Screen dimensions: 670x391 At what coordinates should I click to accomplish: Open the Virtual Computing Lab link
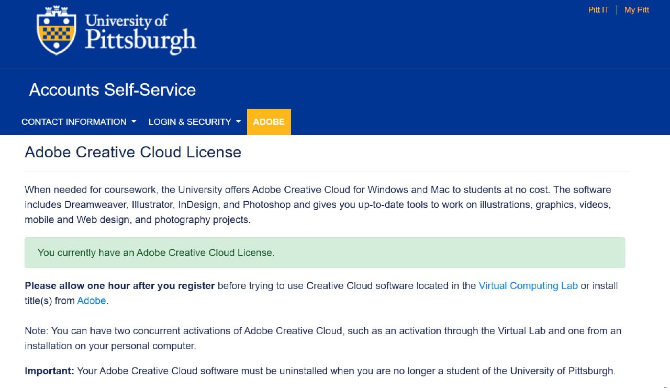528,286
